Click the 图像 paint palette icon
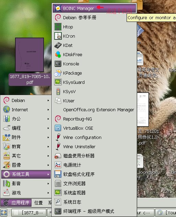Screen dimensions: 176x217 pyautogui.click(x=7, y=165)
